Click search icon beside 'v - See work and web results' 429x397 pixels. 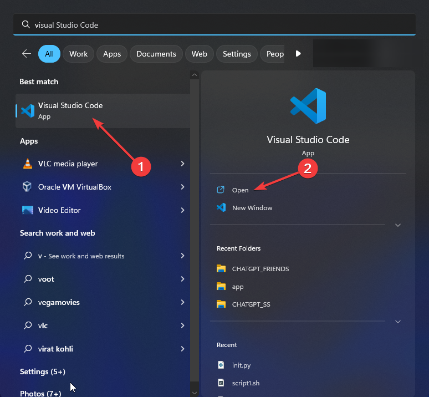(28, 256)
